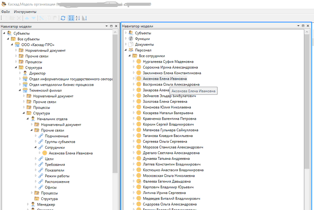The image size is (314, 210).
Task: Click the Отдел методологии бизнес-процессов icon
Action: pyautogui.click(x=25, y=85)
